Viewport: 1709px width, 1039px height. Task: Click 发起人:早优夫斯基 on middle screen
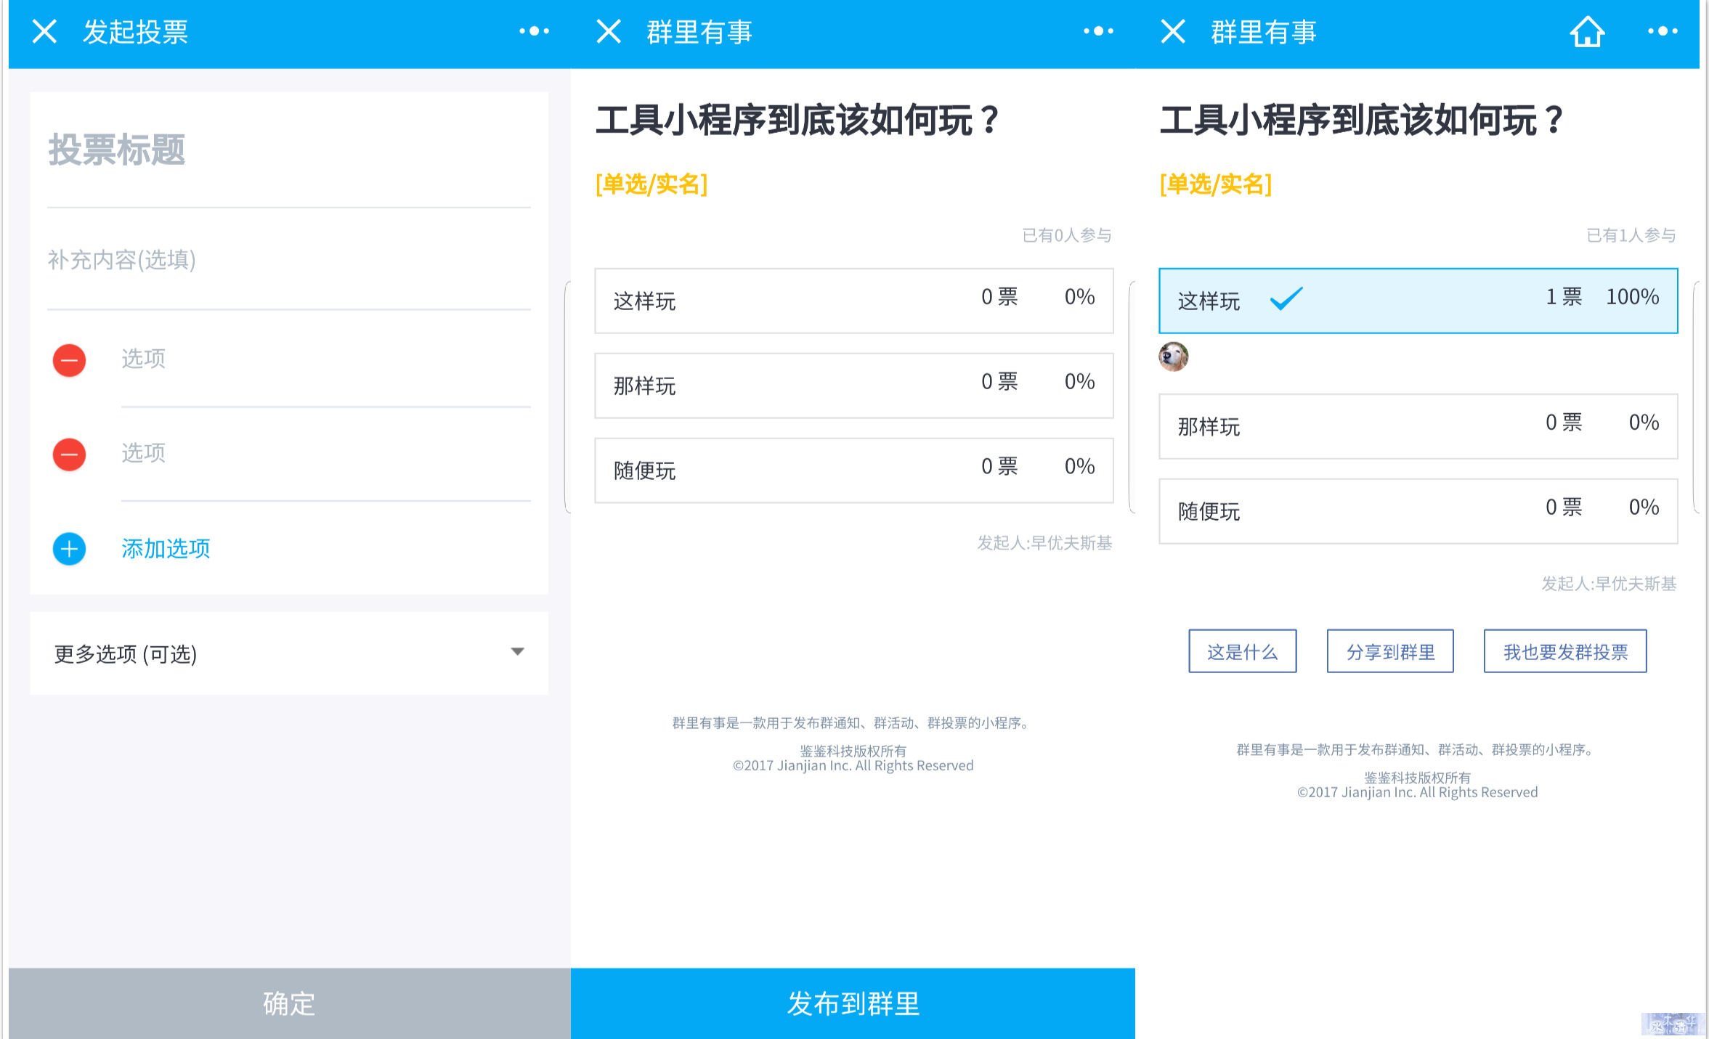[1044, 543]
